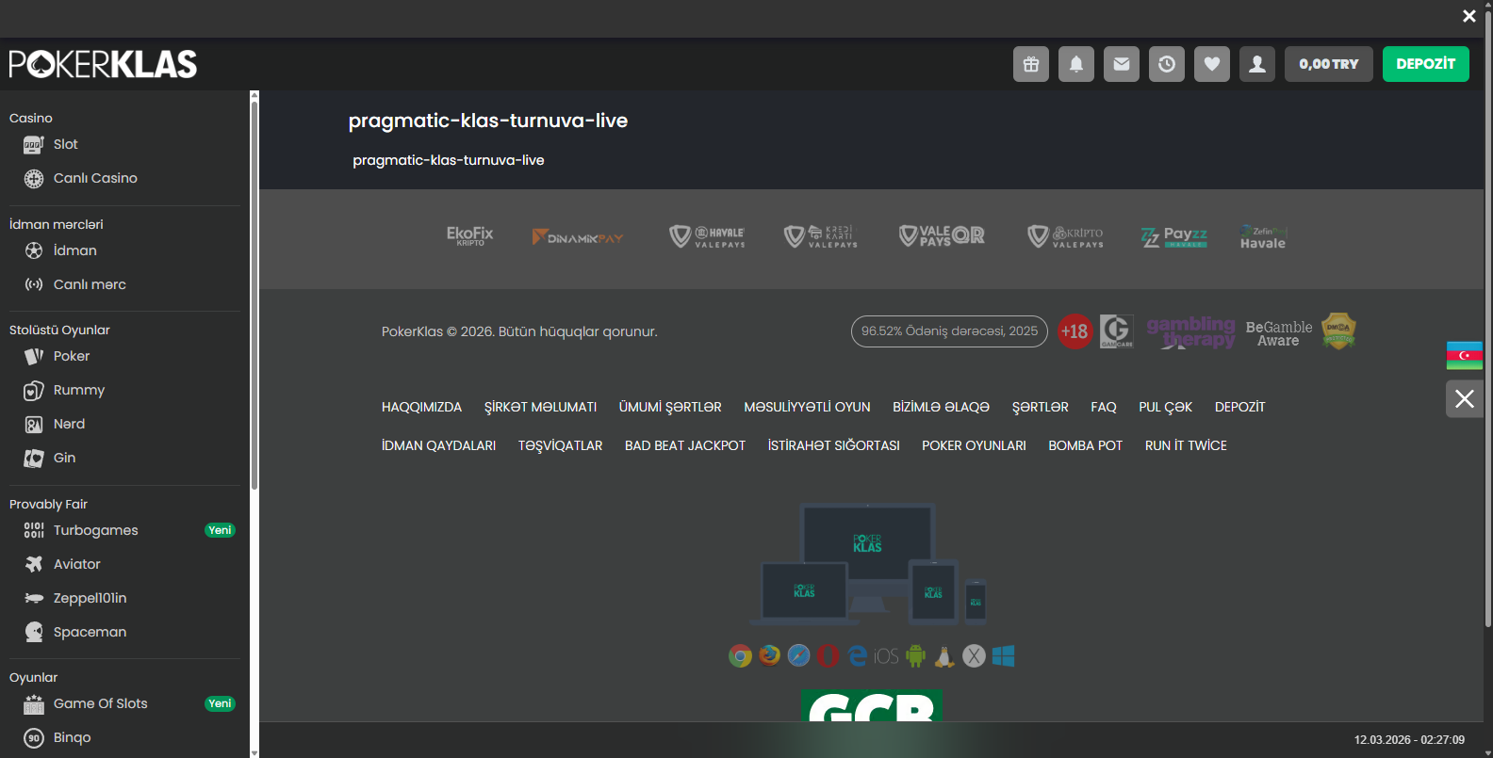Open the gift bonuses icon

(x=1031, y=64)
